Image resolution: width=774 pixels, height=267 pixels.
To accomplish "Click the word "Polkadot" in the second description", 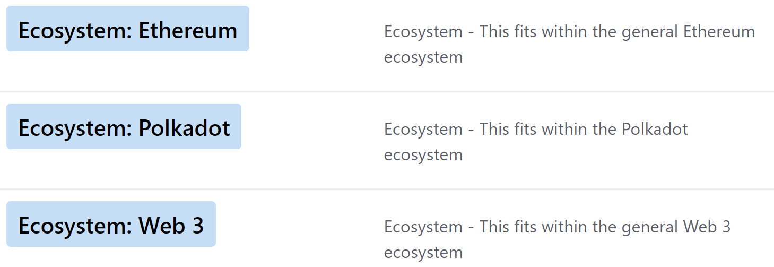I will (655, 130).
